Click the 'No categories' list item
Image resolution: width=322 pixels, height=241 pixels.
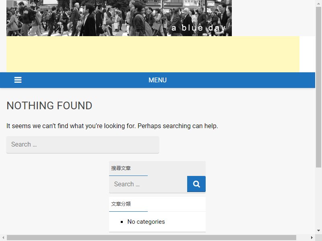[146, 222]
